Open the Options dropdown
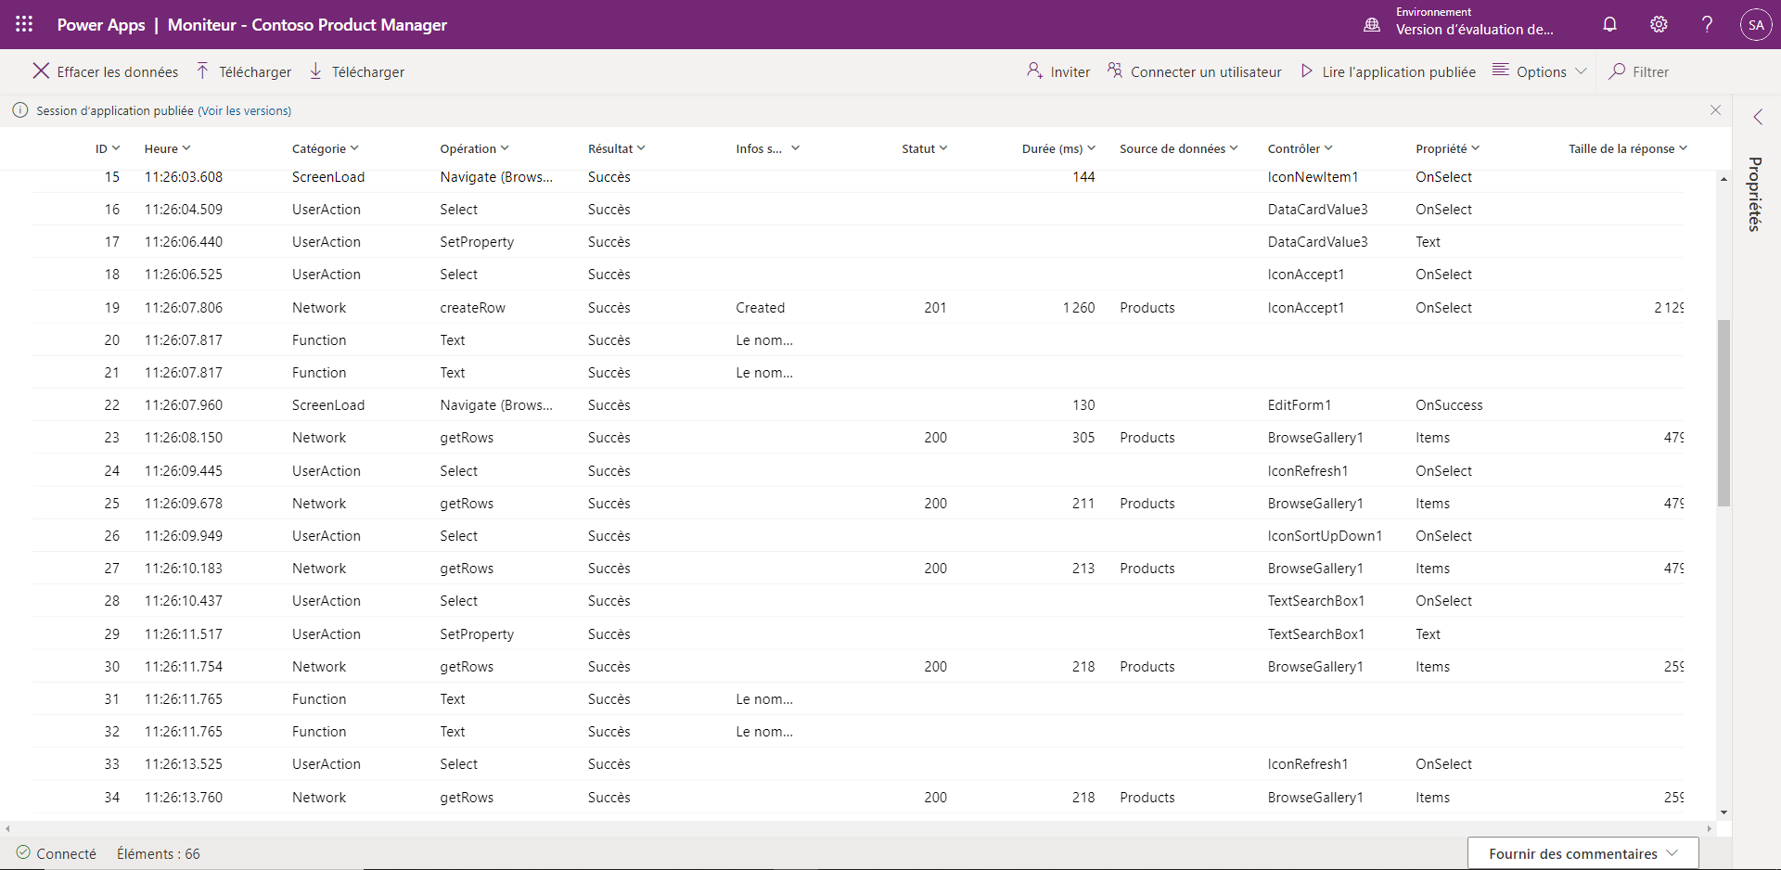 click(x=1540, y=71)
